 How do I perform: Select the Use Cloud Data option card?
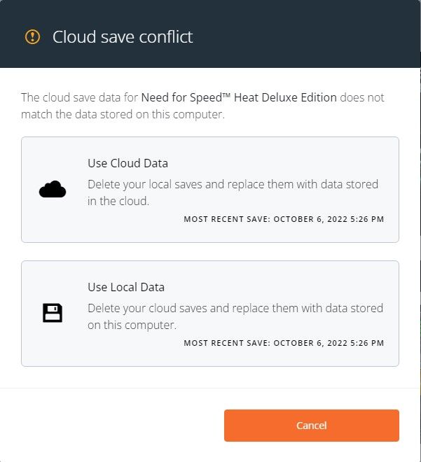pos(210,190)
